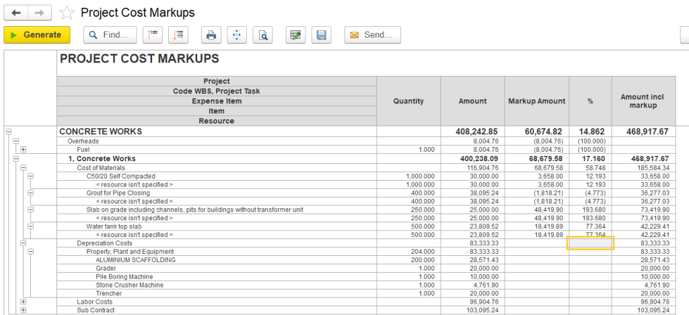Expand the Sub Contract group
The height and width of the screenshot is (315, 689).
[x=23, y=310]
